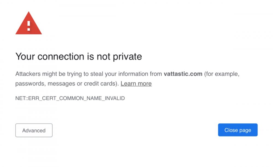The image size is (273, 167).
Task: Click the white exclamation mark in the triangle
Action: coord(28,26)
